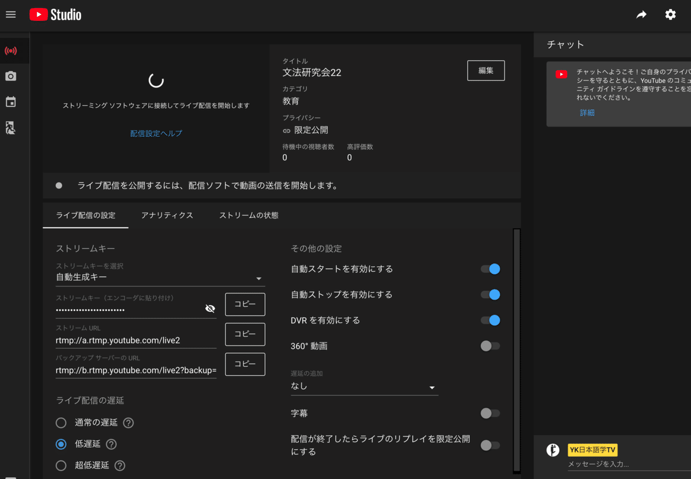
Task: Open live stream settings gear icon
Action: [670, 14]
